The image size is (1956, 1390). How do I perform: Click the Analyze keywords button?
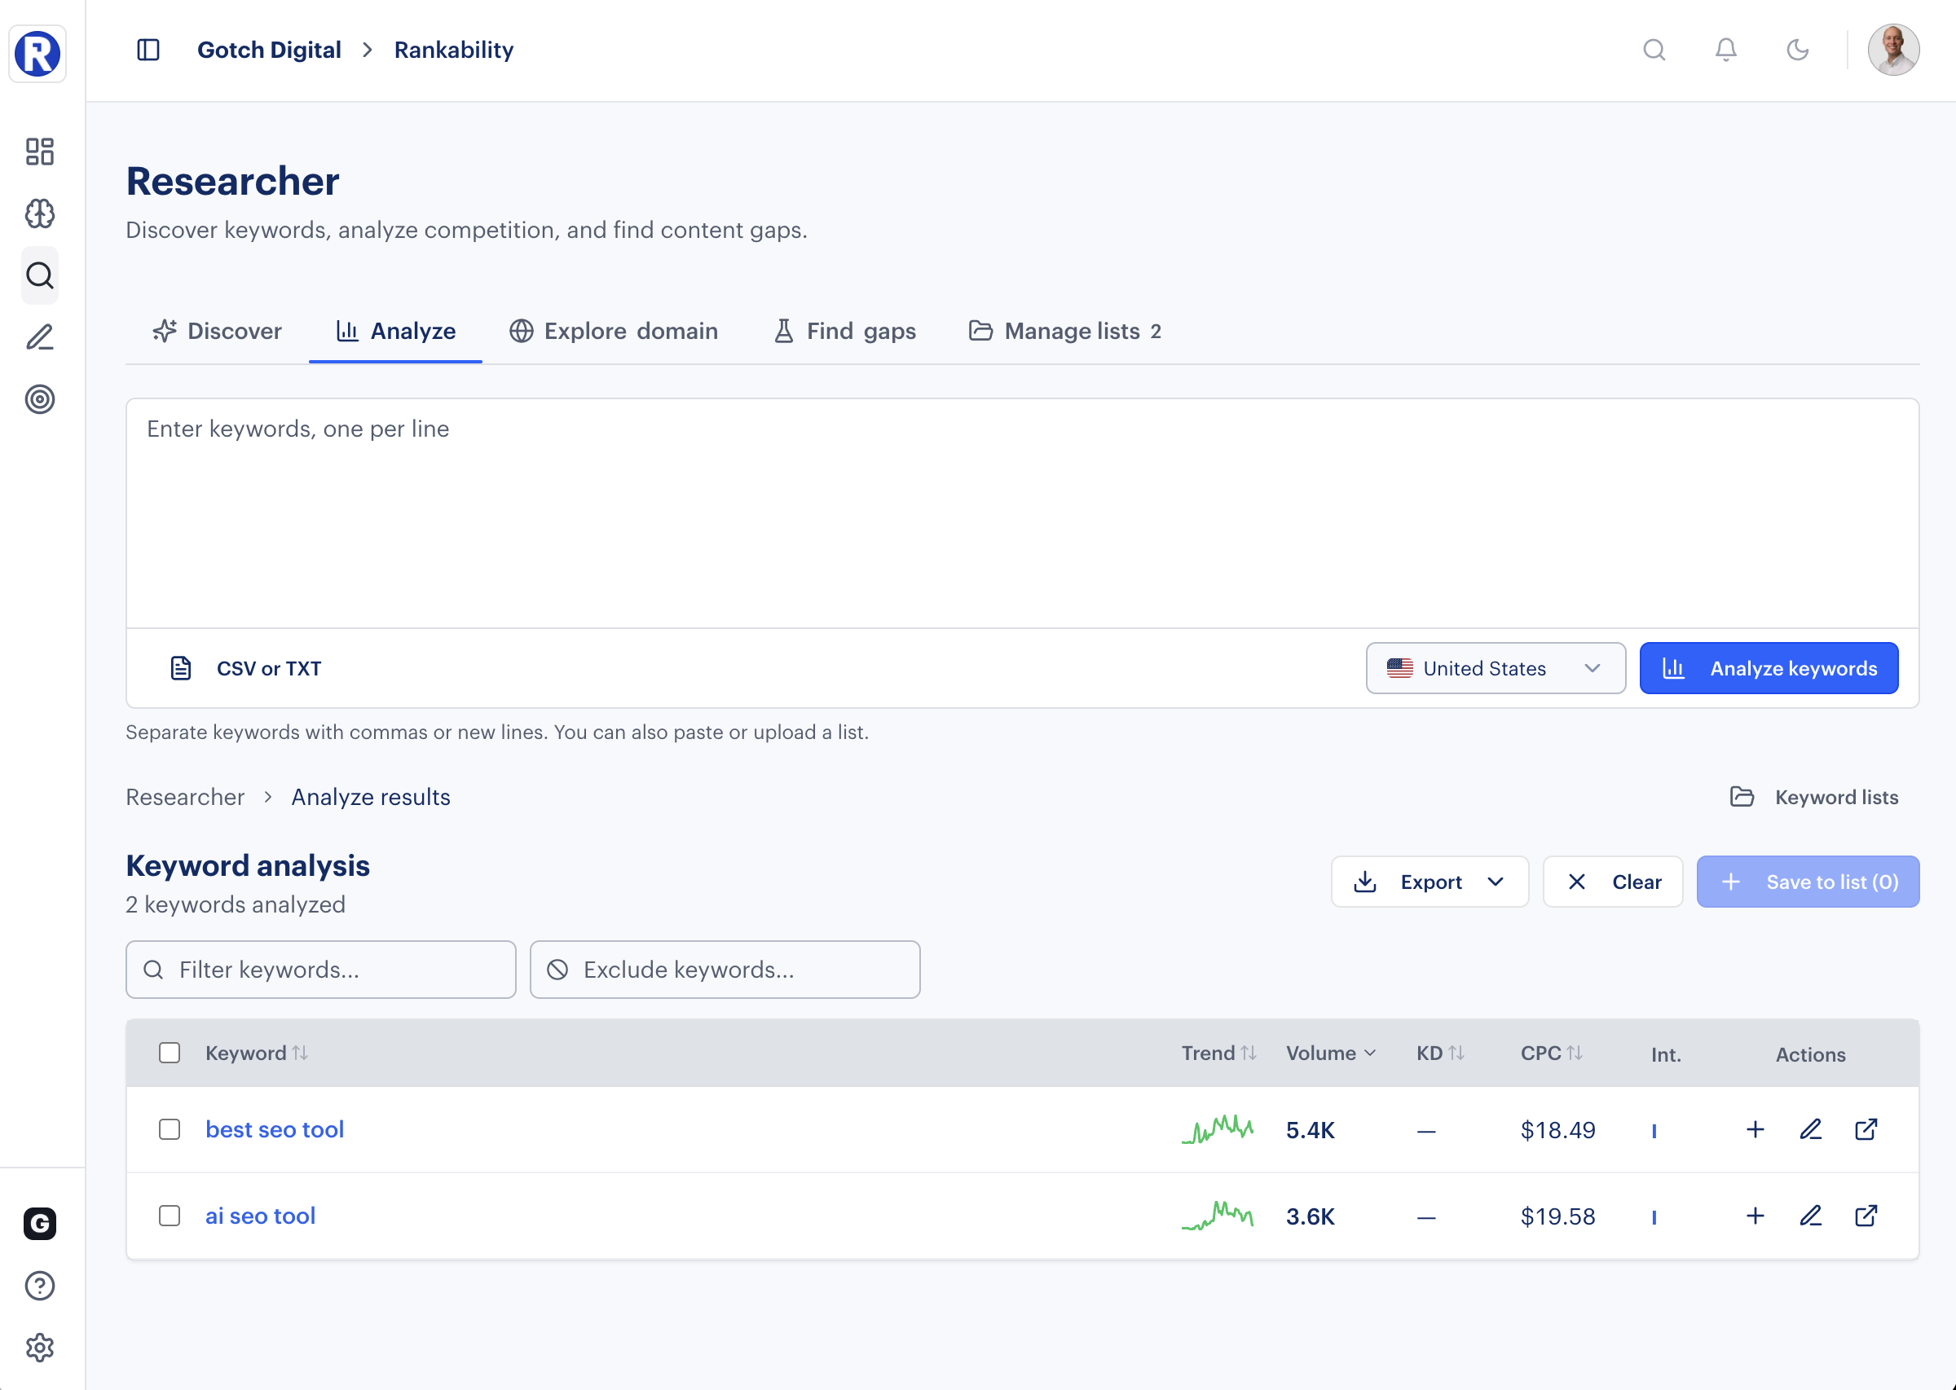(x=1769, y=668)
